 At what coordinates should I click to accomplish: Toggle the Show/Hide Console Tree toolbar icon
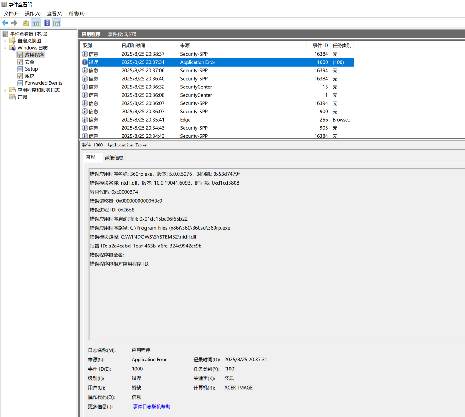coord(36,23)
